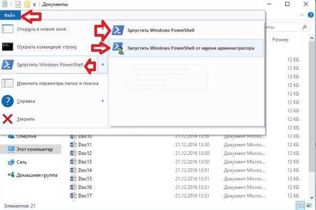
Task: Select the Doc16 file
Action: 85,187
